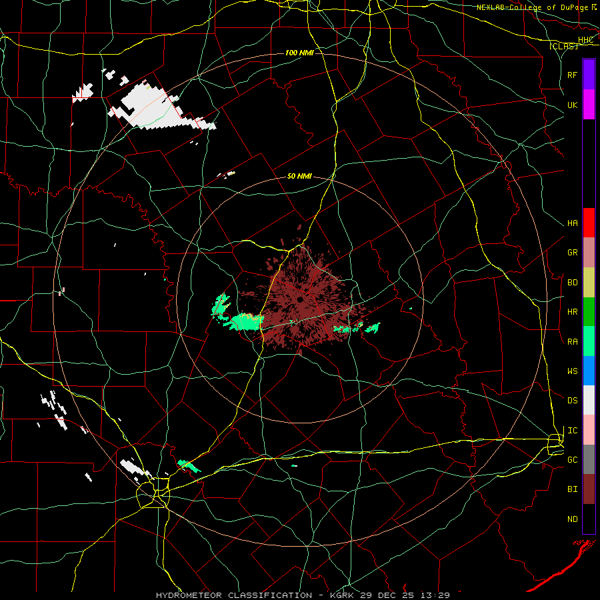Click the RF purple legend color swatch
This screenshot has width=600, height=600.
(589, 75)
